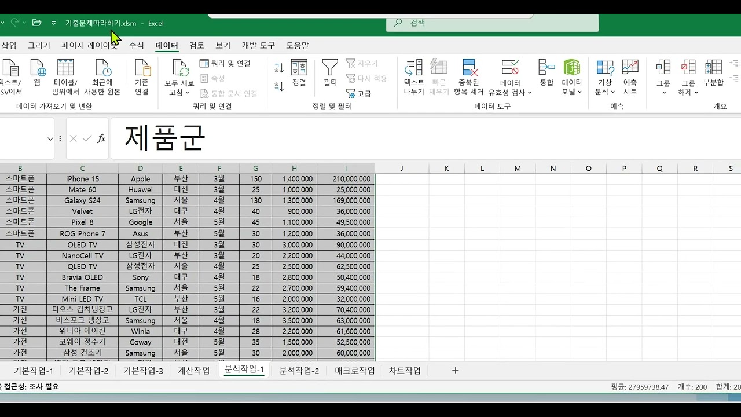Screen dimensions: 741x417
Task: Click the 검색 search box
Action: click(x=492, y=23)
